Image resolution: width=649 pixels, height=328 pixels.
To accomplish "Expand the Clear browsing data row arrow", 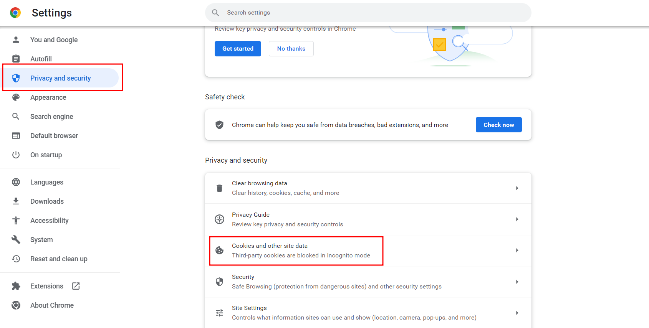I will pos(517,188).
